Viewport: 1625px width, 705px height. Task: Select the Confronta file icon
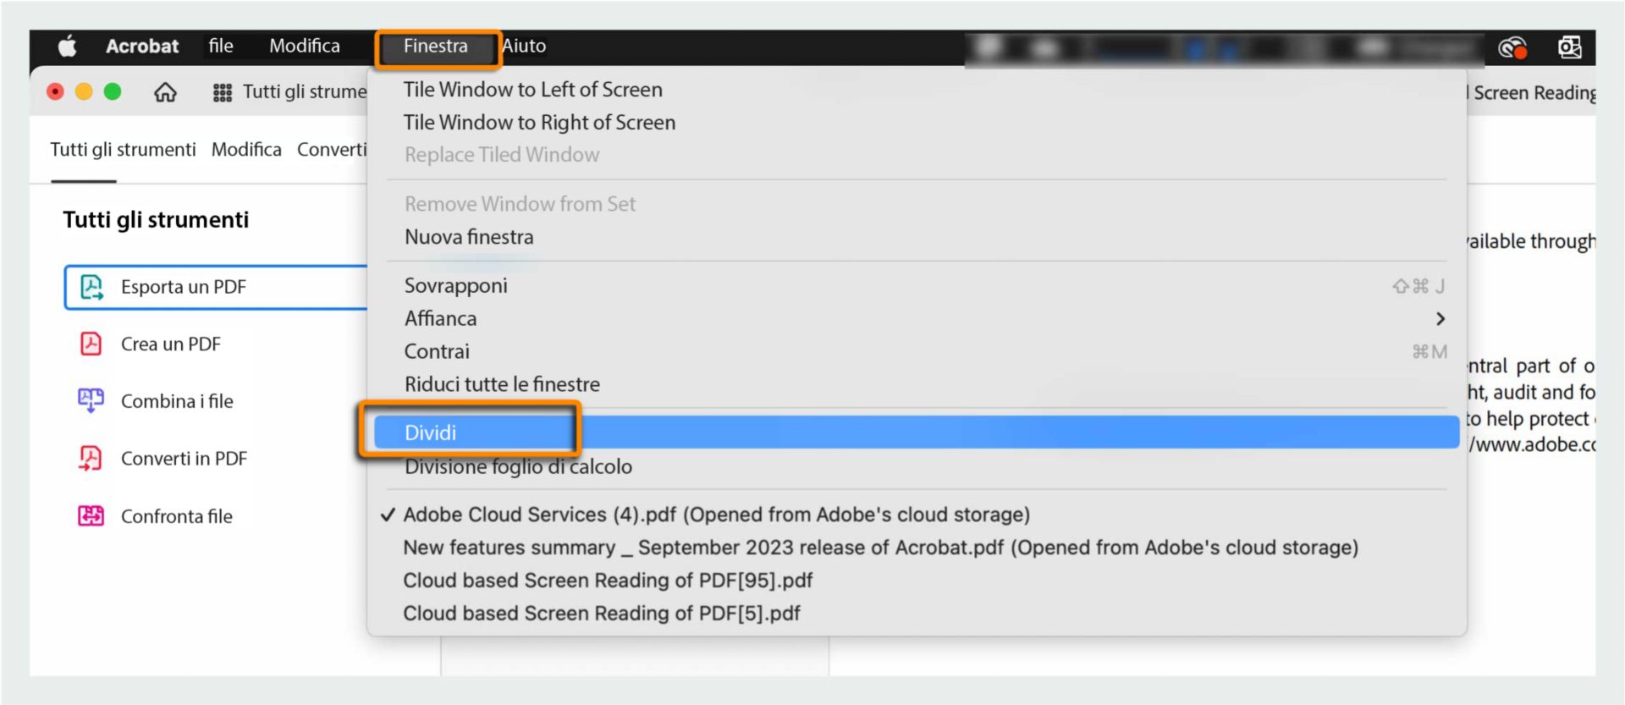point(91,515)
